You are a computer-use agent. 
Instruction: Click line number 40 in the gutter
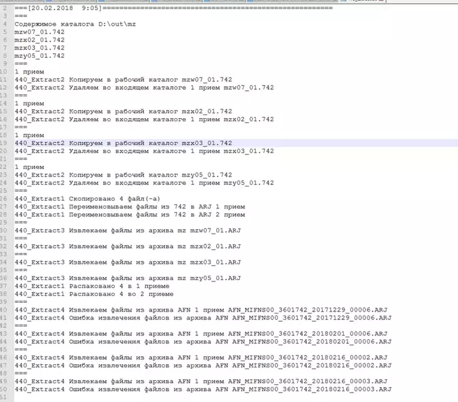4,310
